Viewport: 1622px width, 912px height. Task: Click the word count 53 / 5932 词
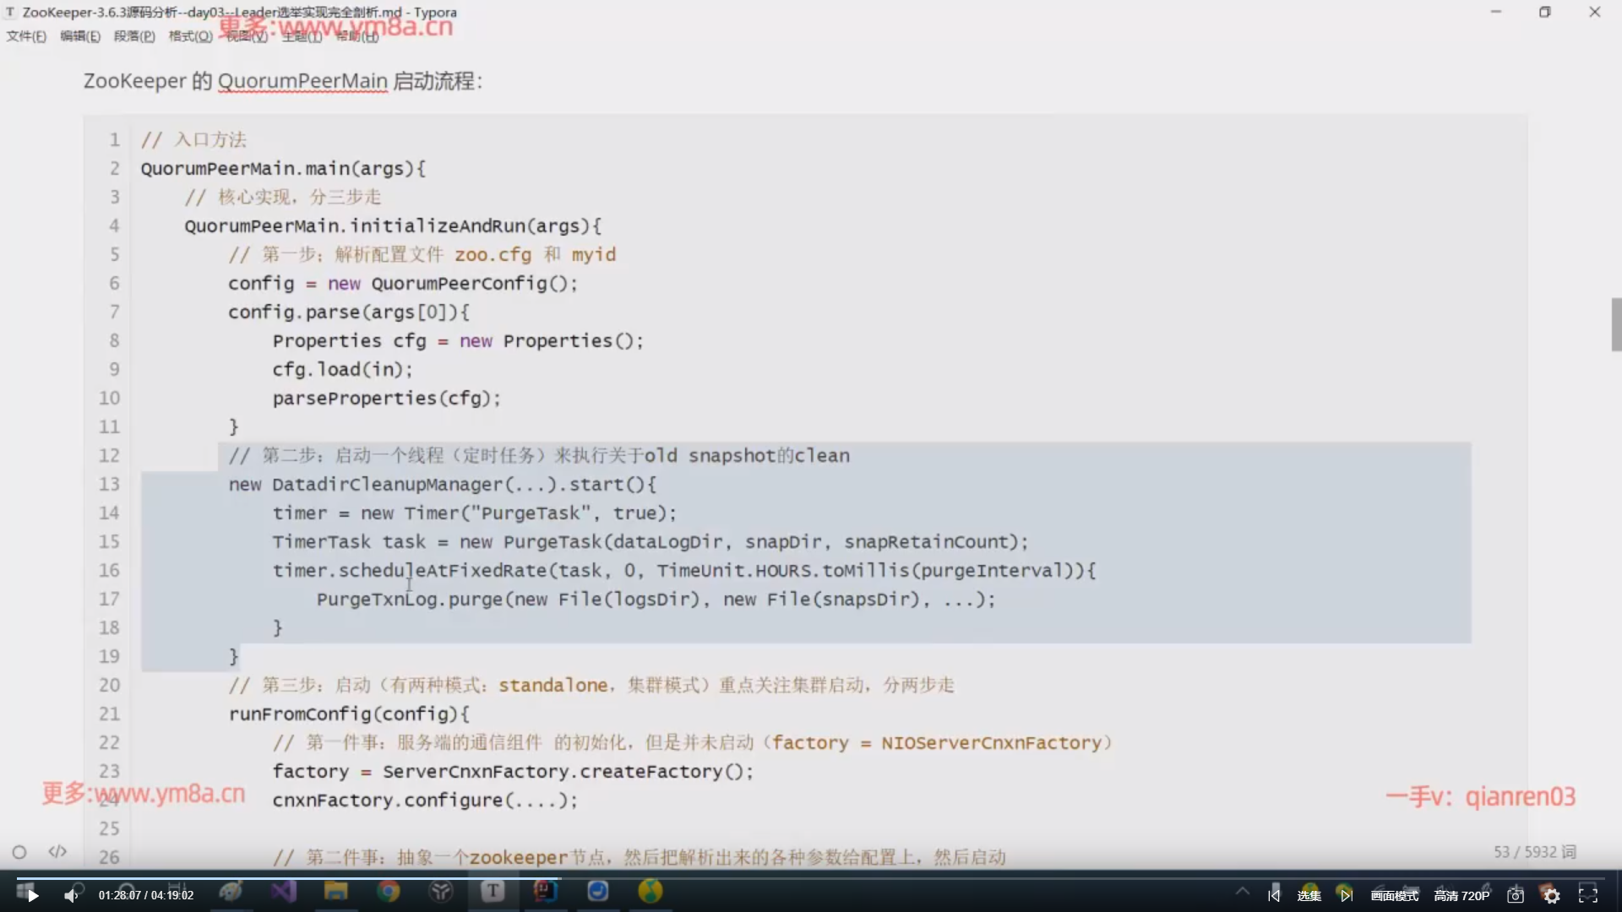tap(1534, 852)
